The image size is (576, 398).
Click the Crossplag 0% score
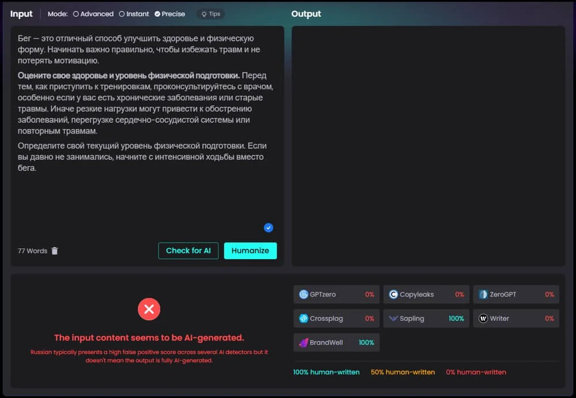coord(370,319)
